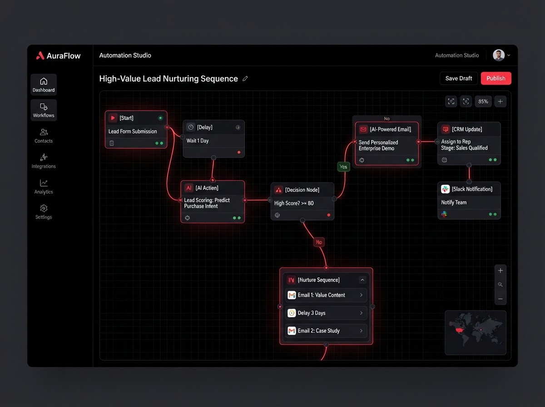This screenshot has width=545, height=407.
Task: Zoom in with the canvas plus control
Action: pyautogui.click(x=500, y=271)
